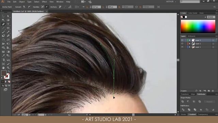This screenshot has height=123, width=218.
Task: Select the Line Segment tool
Action: (3, 28)
